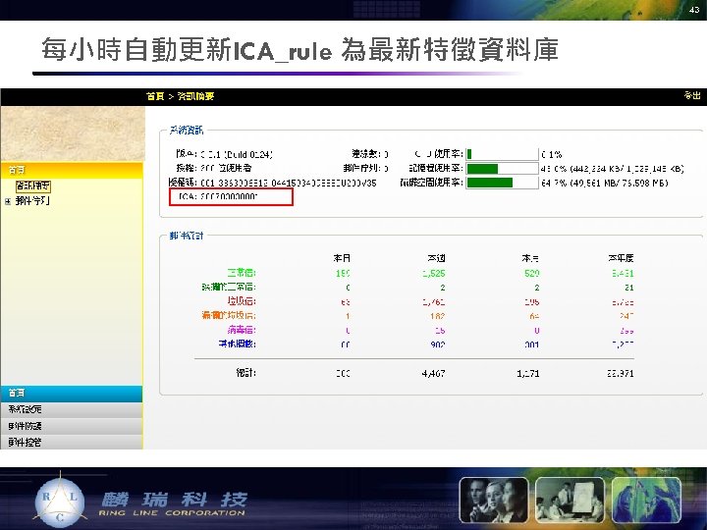This screenshot has height=530, width=707.
Task: Click the memory usage progress bar
Action: pos(503,169)
